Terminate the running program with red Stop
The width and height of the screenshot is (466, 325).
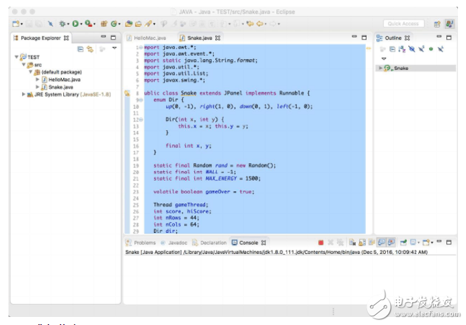coord(321,243)
